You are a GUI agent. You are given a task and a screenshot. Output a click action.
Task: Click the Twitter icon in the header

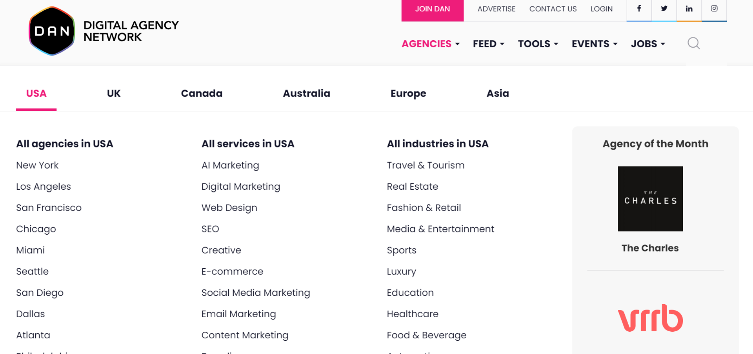coord(664,9)
